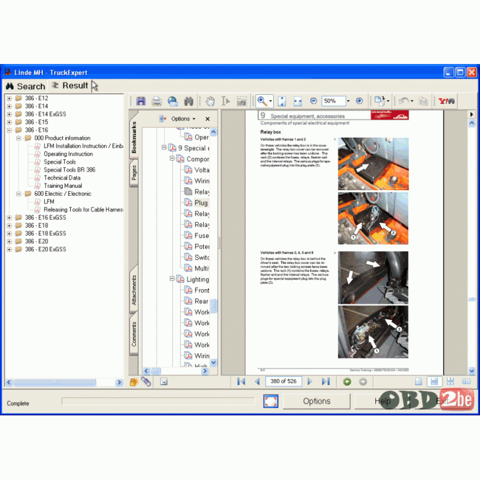Open Training Manual document
Image resolution: width=480 pixels, height=480 pixels.
(x=63, y=186)
